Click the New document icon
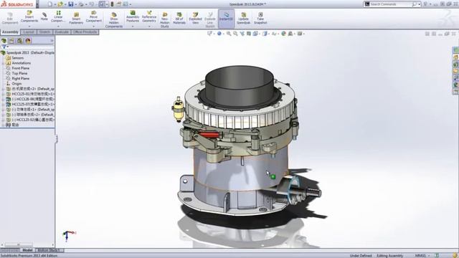Screen dimensions: 459x258 pos(50,4)
